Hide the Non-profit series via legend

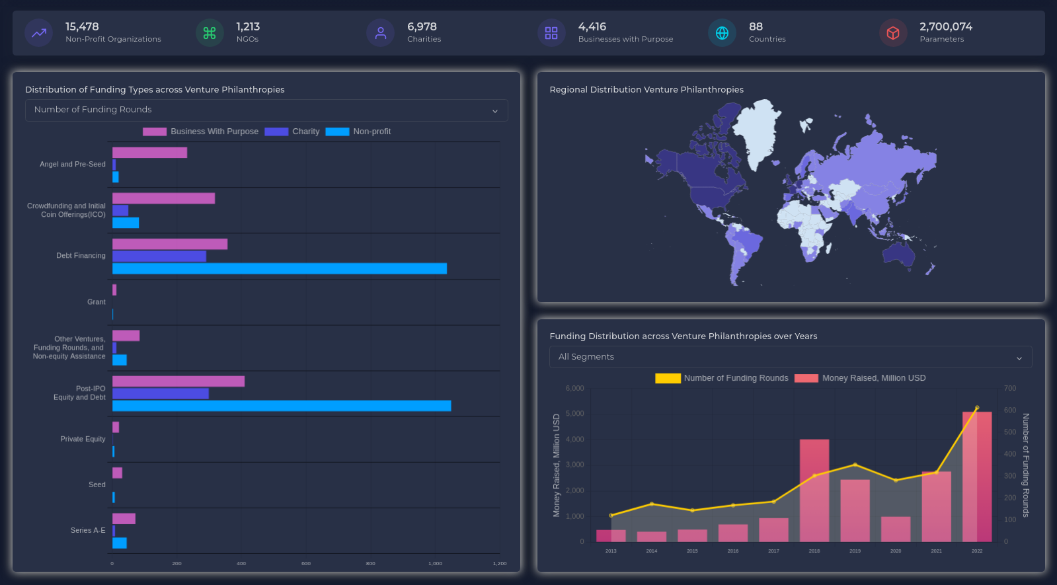[x=358, y=132]
